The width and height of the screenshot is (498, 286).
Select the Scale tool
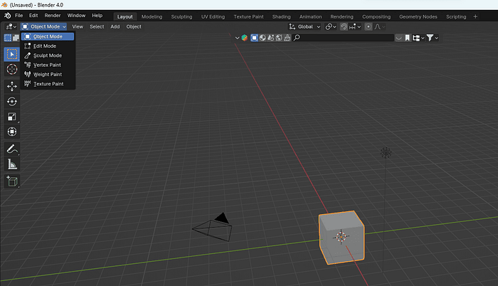[11, 117]
